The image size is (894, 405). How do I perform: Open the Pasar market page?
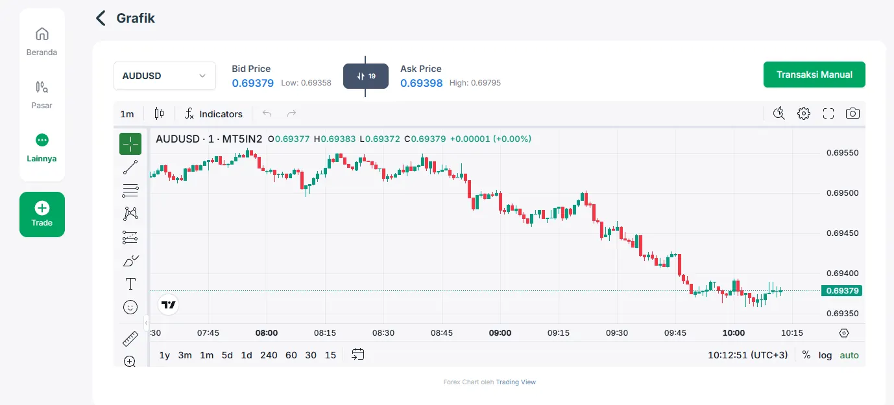click(42, 95)
